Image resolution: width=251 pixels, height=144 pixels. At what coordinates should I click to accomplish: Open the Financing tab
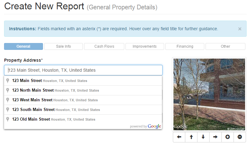[185, 46]
